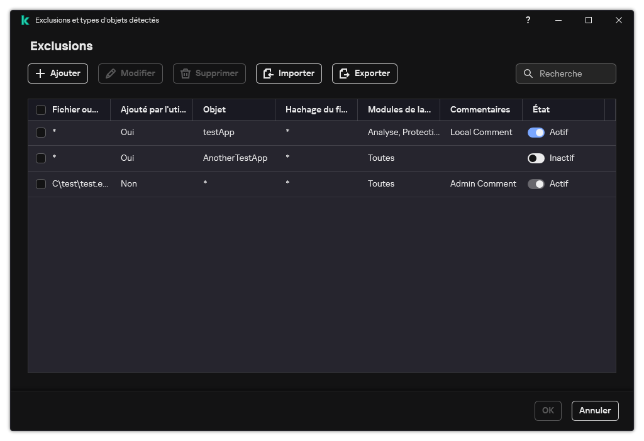
Task: Check the box for the testApp row
Action: (x=41, y=133)
